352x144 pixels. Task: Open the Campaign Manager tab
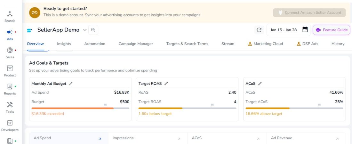(136, 44)
